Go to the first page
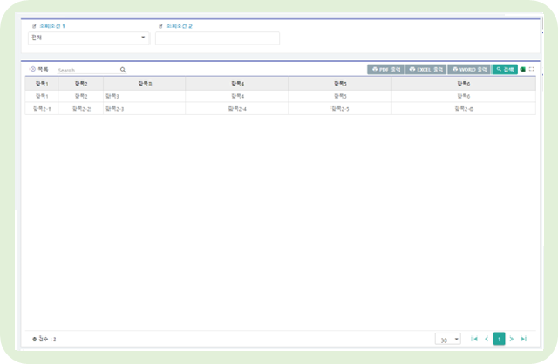The image size is (558, 364). pos(474,339)
